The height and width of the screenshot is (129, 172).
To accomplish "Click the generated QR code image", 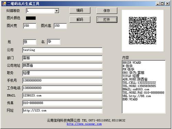I will (x=142, y=31).
